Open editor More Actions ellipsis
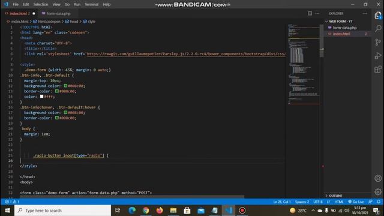Image resolution: width=384 pixels, height=216 pixels. [x=317, y=13]
